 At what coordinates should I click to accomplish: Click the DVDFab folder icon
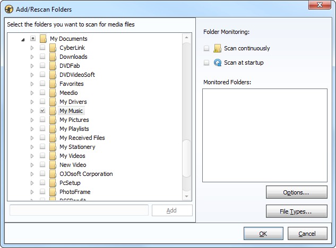53,66
